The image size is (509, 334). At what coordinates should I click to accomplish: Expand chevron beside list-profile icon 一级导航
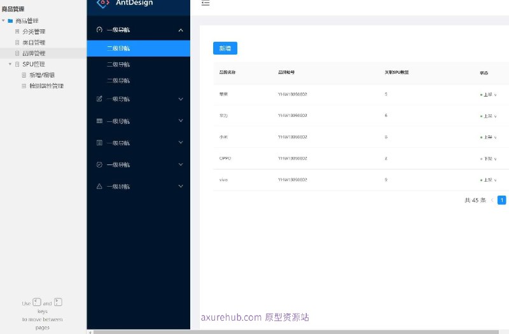(181, 142)
